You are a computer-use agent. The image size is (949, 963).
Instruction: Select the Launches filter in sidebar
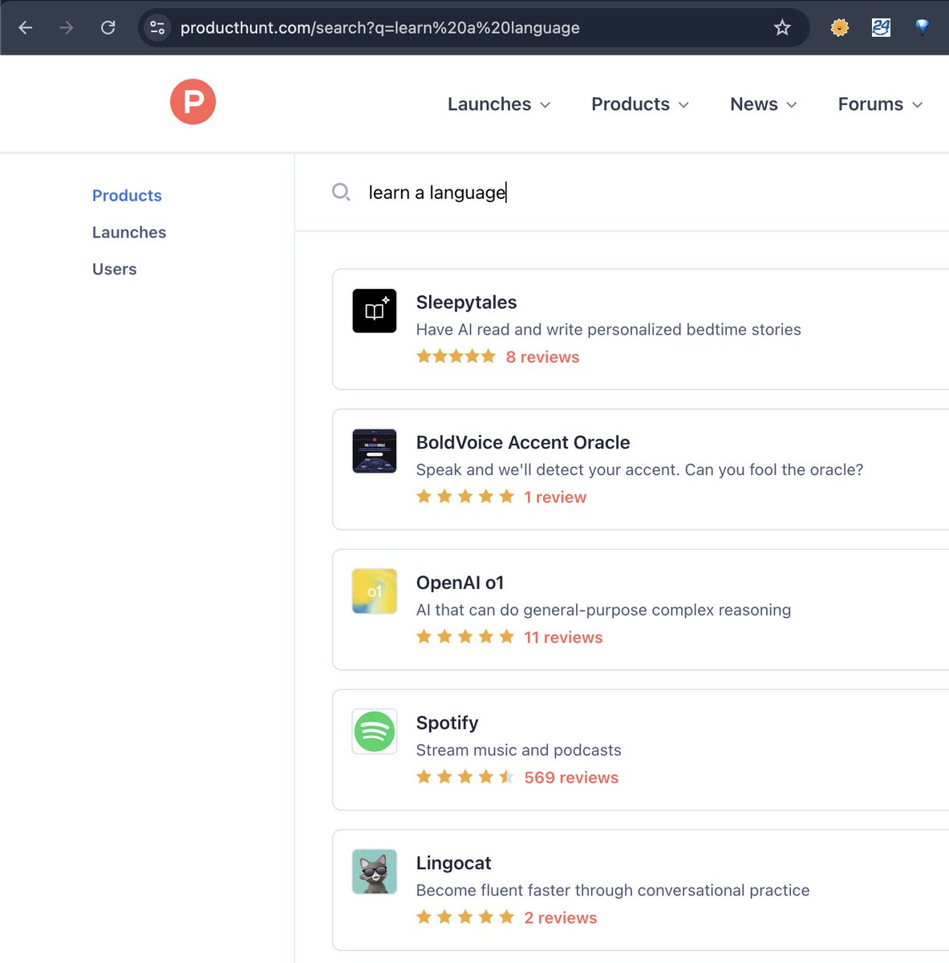(x=129, y=233)
